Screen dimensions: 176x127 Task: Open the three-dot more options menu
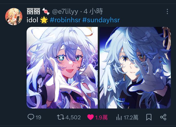pos(167,12)
